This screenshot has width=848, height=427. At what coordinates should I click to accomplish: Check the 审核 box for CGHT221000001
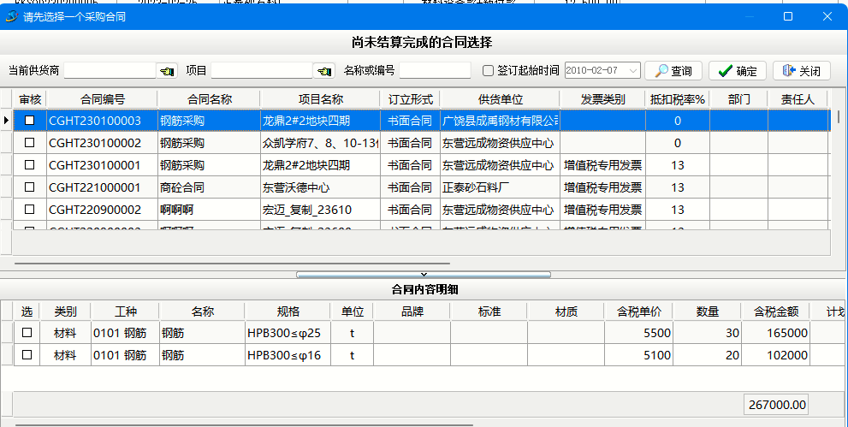(x=30, y=187)
